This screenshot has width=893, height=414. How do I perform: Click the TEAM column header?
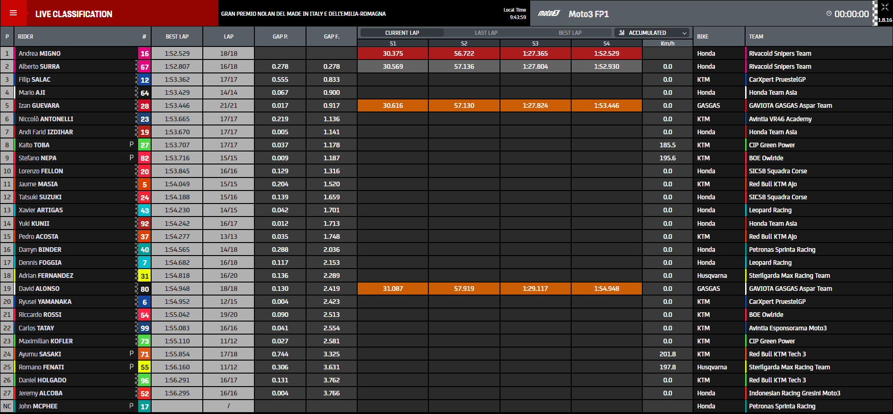click(756, 36)
